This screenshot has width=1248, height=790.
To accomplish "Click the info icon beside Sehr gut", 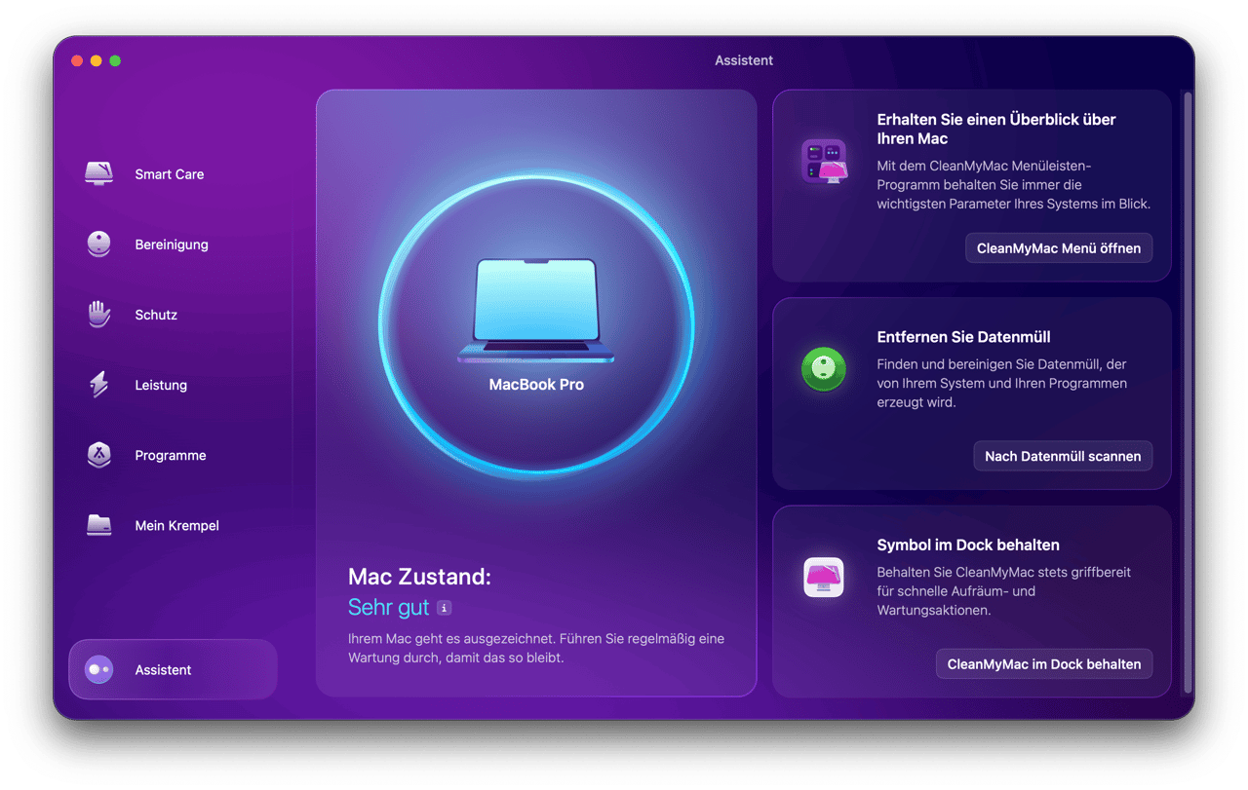I will (444, 608).
